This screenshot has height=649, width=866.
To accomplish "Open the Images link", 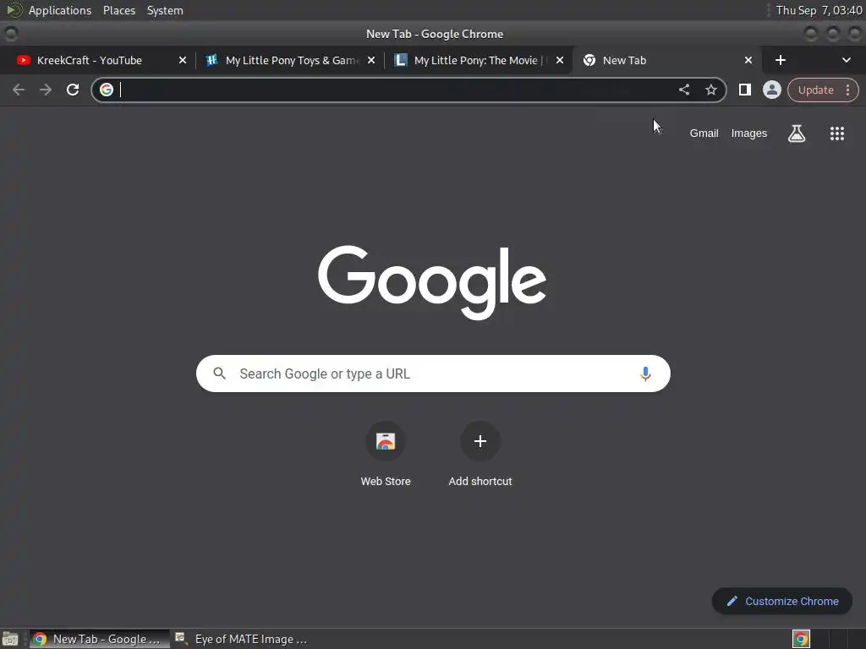I will 749,133.
